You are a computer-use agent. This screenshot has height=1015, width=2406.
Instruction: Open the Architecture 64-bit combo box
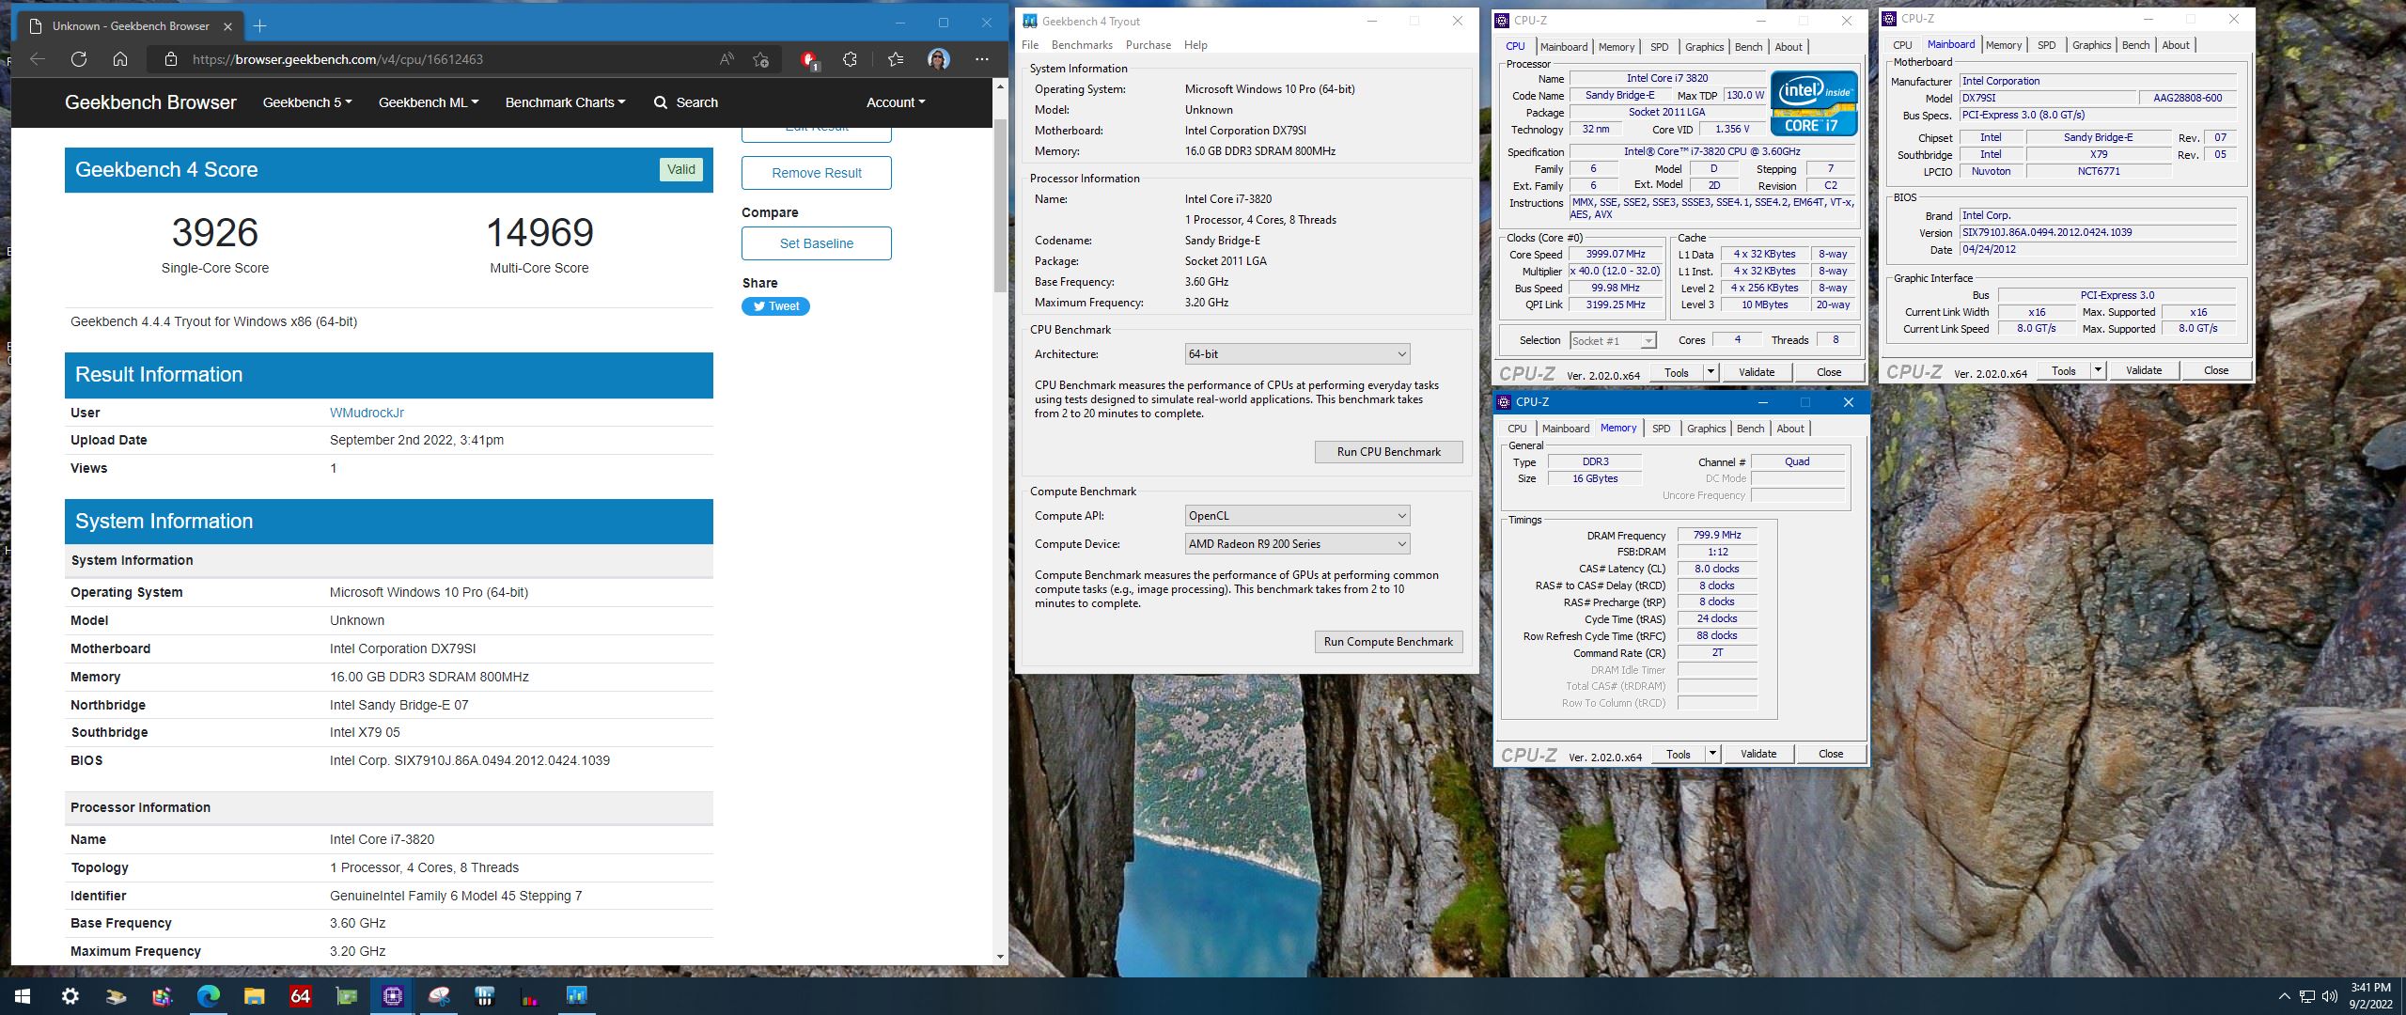click(x=1297, y=354)
